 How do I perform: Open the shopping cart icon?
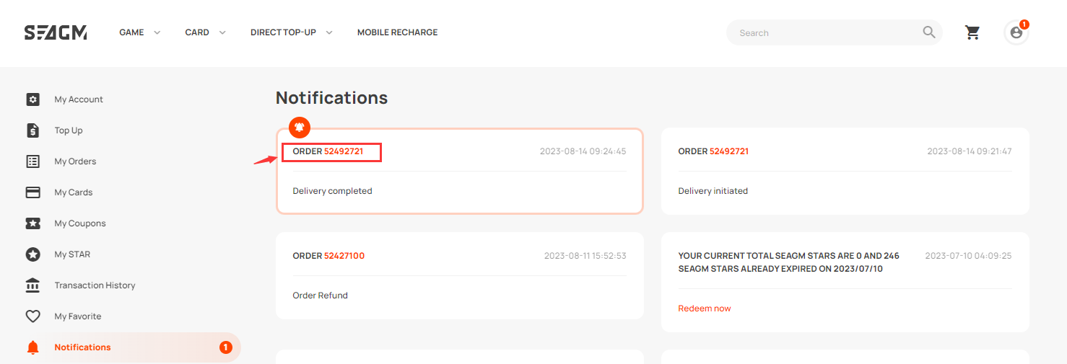[972, 32]
